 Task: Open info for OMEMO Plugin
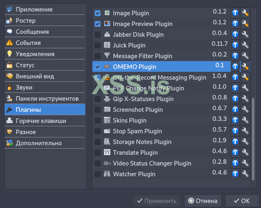(235, 66)
